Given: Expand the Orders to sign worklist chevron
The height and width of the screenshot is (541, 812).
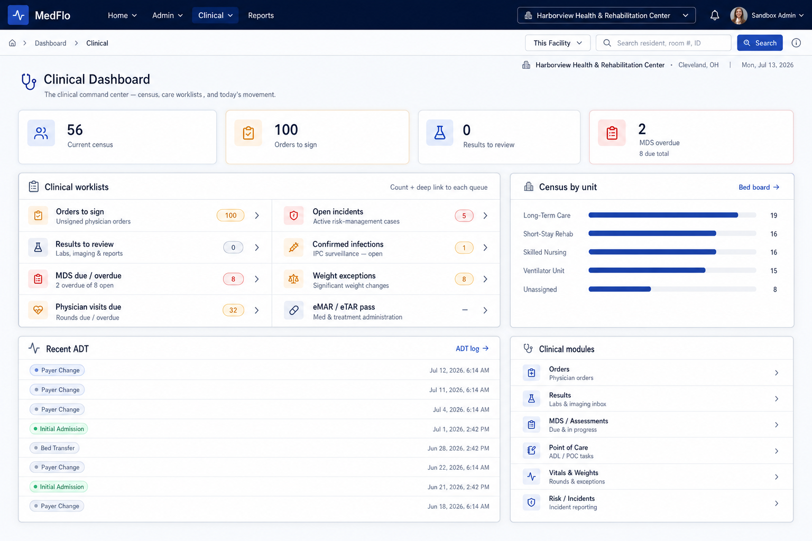Looking at the screenshot, I should point(257,216).
